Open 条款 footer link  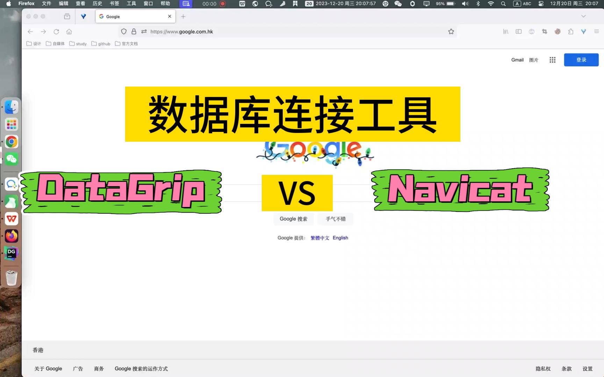click(567, 369)
